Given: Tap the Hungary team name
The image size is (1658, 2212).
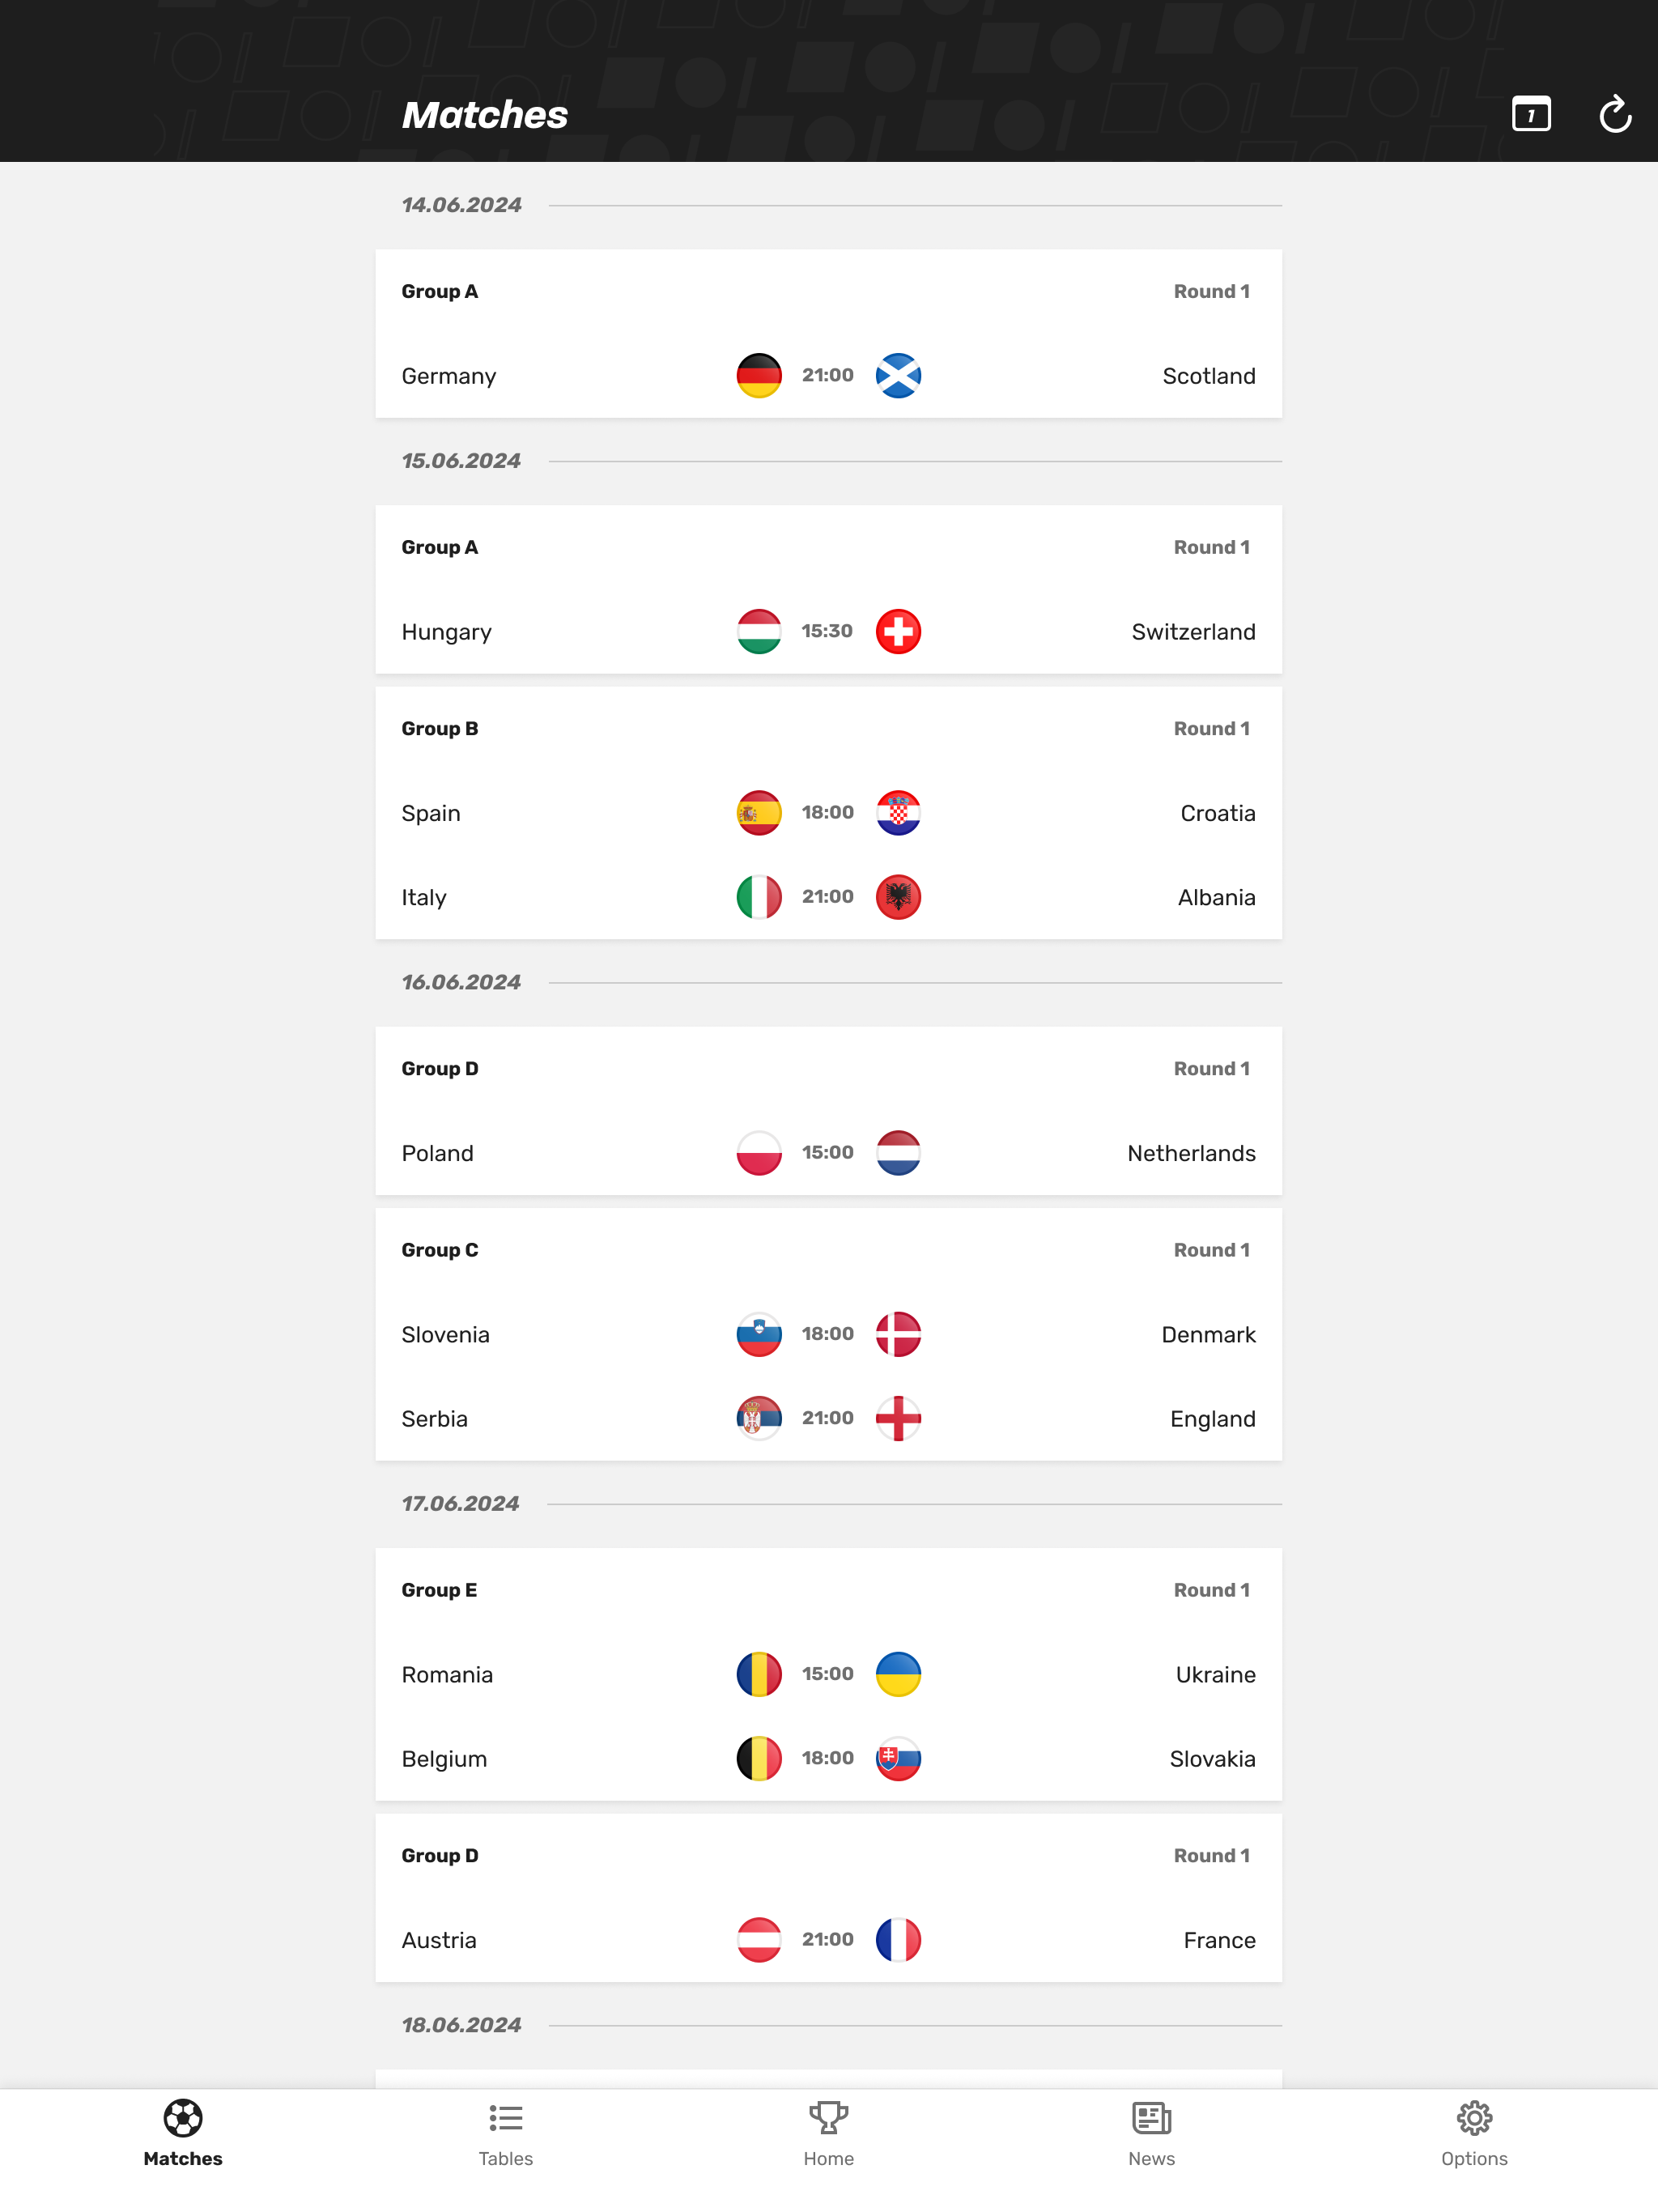Looking at the screenshot, I should [446, 632].
